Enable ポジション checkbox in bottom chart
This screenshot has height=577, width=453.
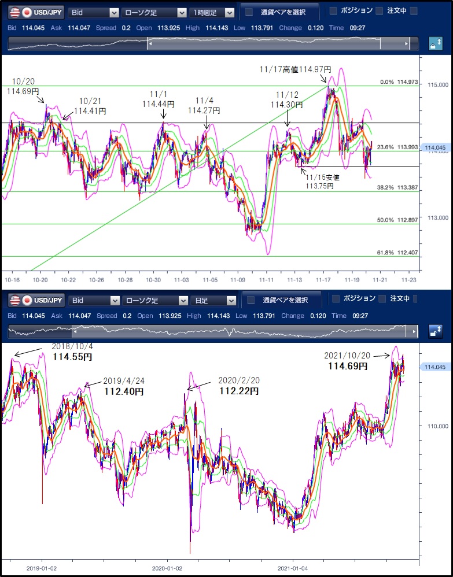[336, 299]
